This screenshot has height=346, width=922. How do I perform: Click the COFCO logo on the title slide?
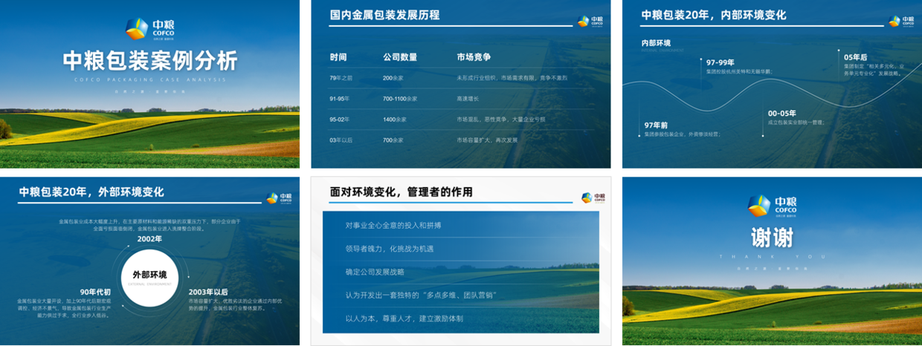point(149,29)
